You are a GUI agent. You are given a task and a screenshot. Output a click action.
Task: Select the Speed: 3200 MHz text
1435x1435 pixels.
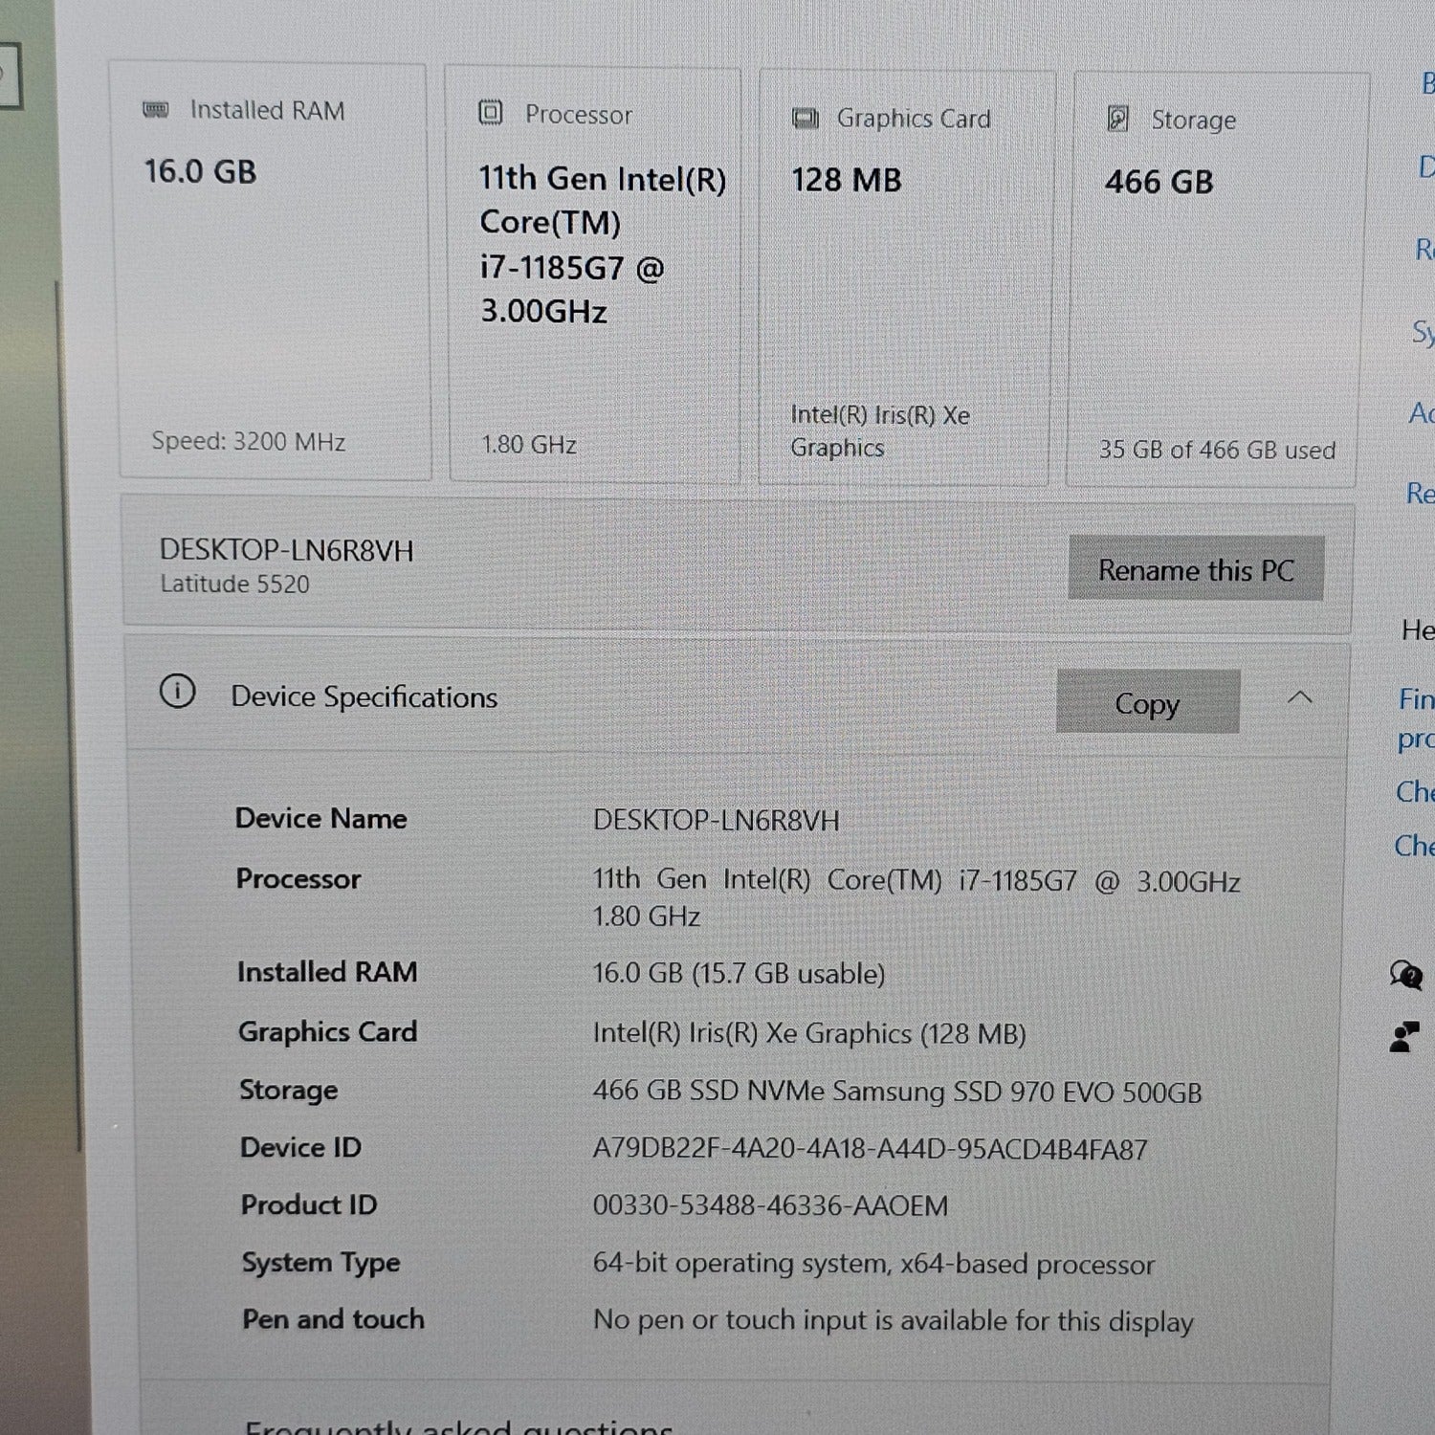[248, 441]
